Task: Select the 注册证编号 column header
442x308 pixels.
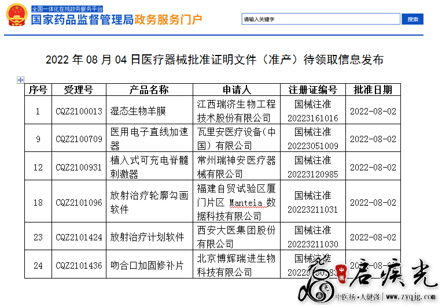Action: tap(312, 90)
